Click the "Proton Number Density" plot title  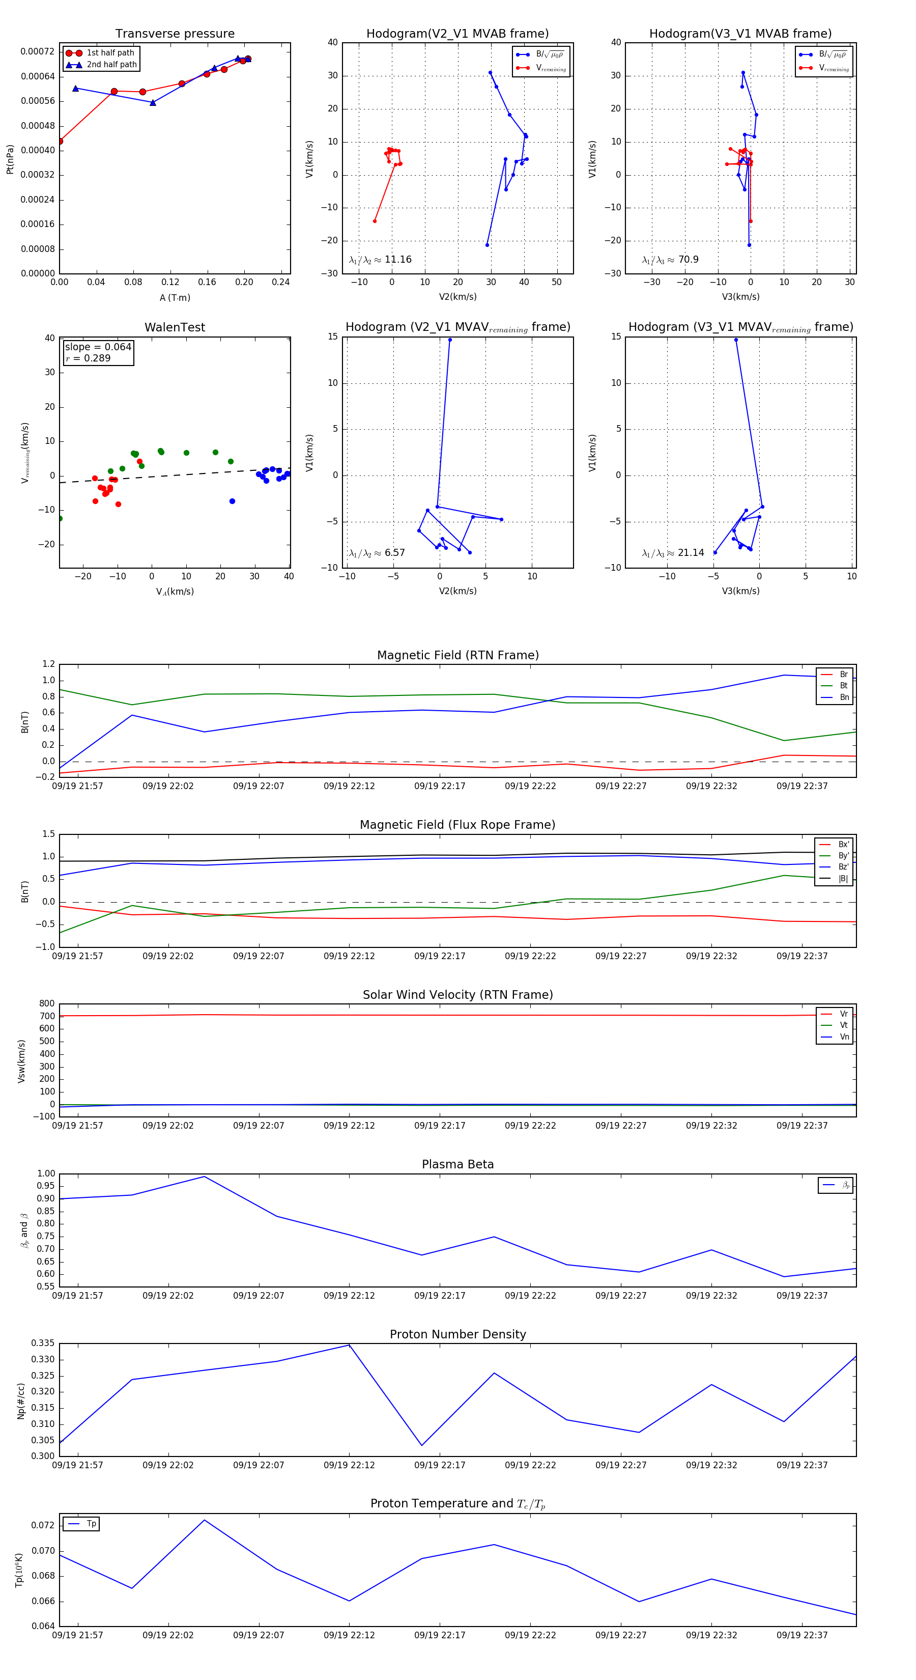click(x=457, y=1334)
